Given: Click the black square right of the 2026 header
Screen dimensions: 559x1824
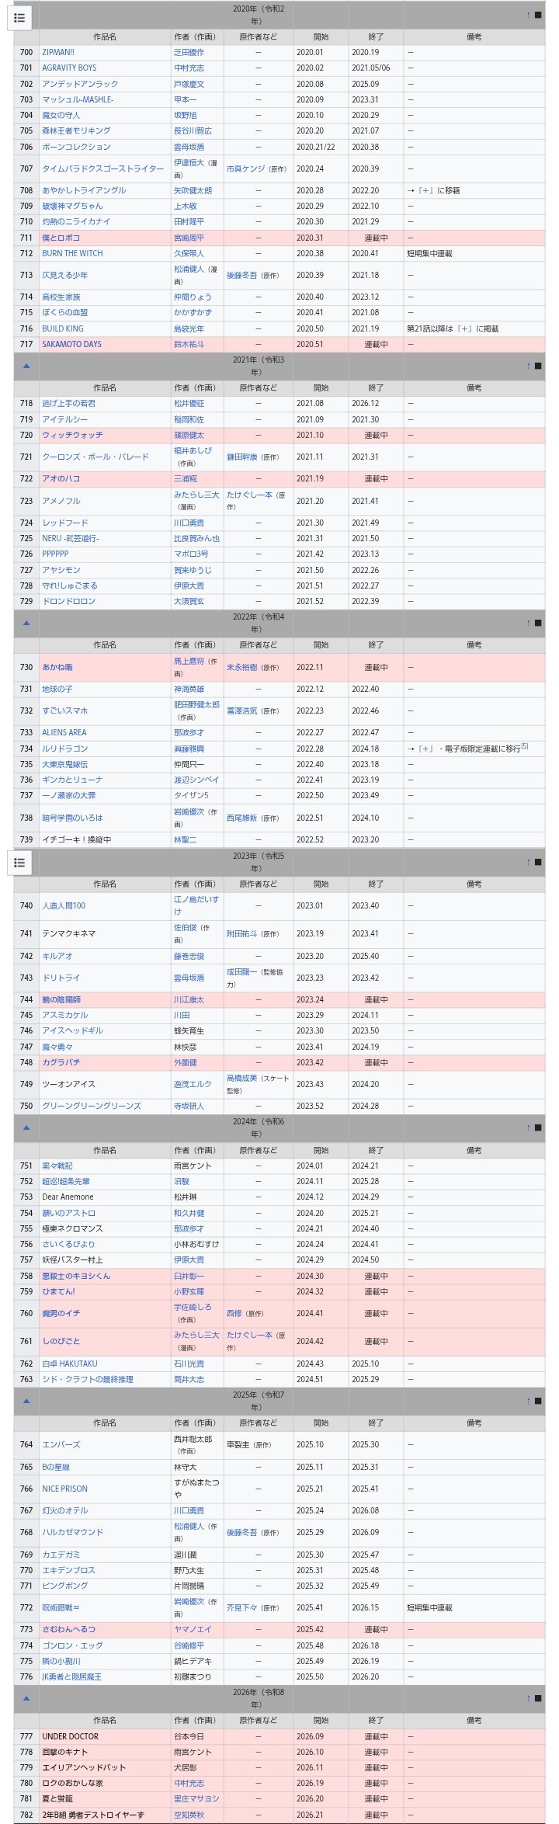Looking at the screenshot, I should tap(538, 1698).
